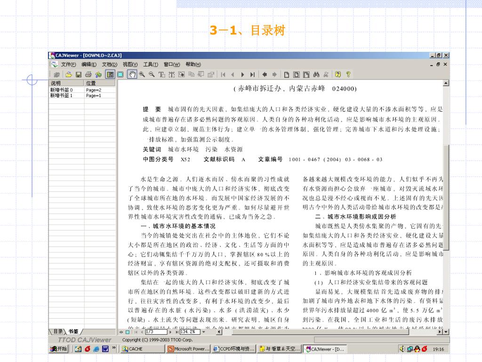Go to next page arrow
The width and height of the screenshot is (482, 362).
(x=242, y=74)
